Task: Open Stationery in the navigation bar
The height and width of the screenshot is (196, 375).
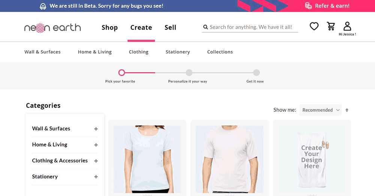Action: click(178, 52)
